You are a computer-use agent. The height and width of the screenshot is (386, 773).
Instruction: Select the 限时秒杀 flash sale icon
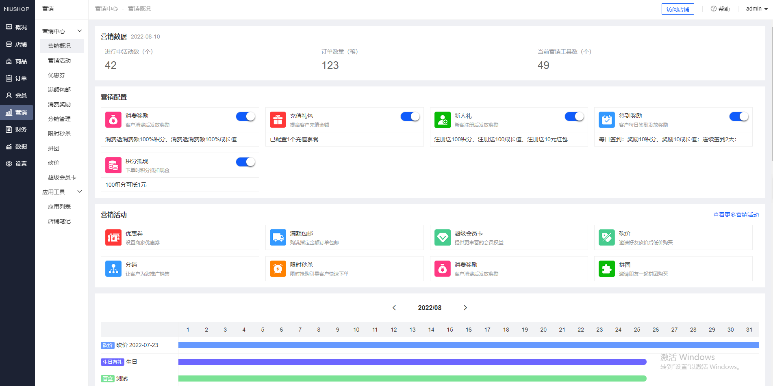[278, 268]
